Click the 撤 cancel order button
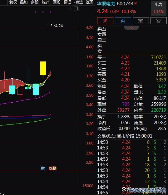168x195 pixels. click(141, 21)
